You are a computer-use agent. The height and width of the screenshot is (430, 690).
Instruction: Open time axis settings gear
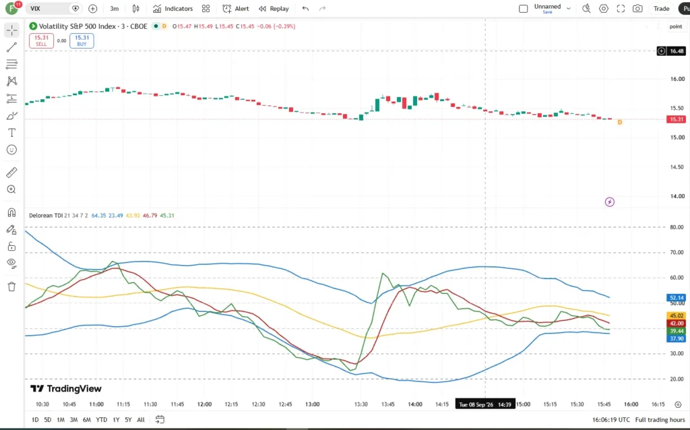tap(678, 404)
